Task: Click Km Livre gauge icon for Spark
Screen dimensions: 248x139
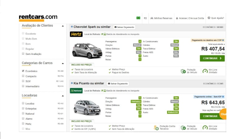Action: [x=205, y=71]
